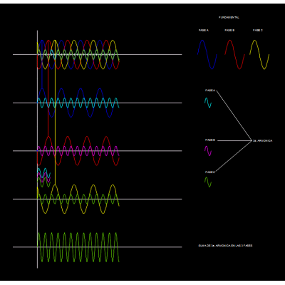The image size is (285, 285).
Task: Click the FASE C label above the yellow wave
Action: [x=258, y=31]
